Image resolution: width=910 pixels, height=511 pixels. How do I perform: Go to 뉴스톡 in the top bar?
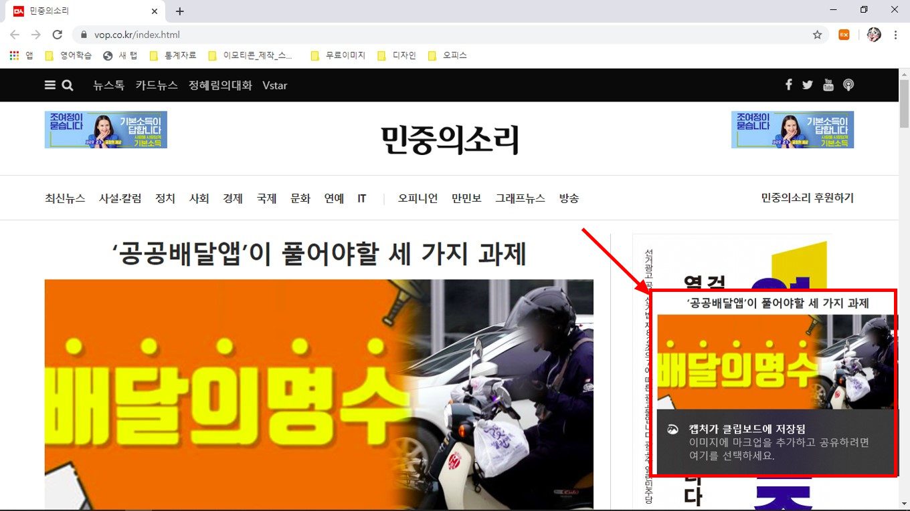[x=109, y=85]
